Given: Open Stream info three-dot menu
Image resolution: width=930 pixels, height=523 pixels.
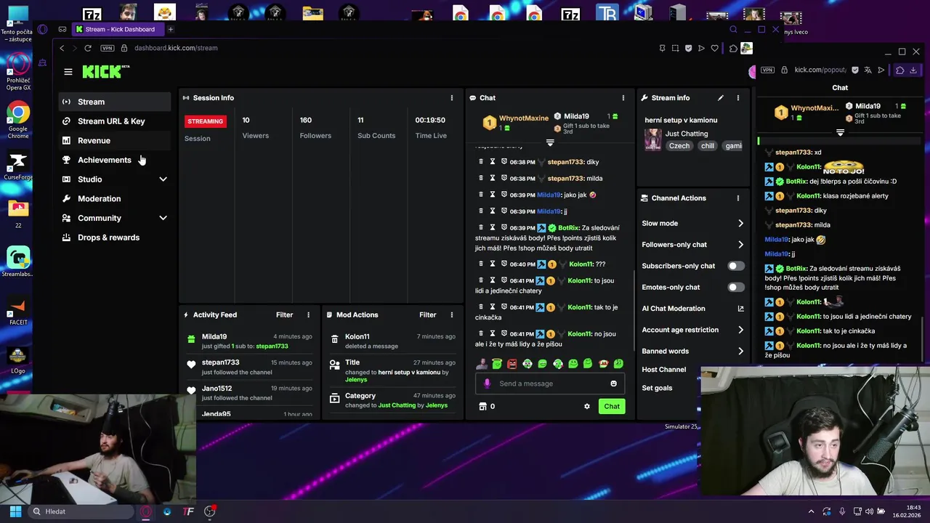Looking at the screenshot, I should coord(738,98).
